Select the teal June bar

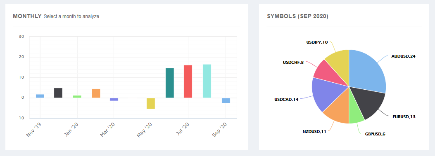coord(170,83)
